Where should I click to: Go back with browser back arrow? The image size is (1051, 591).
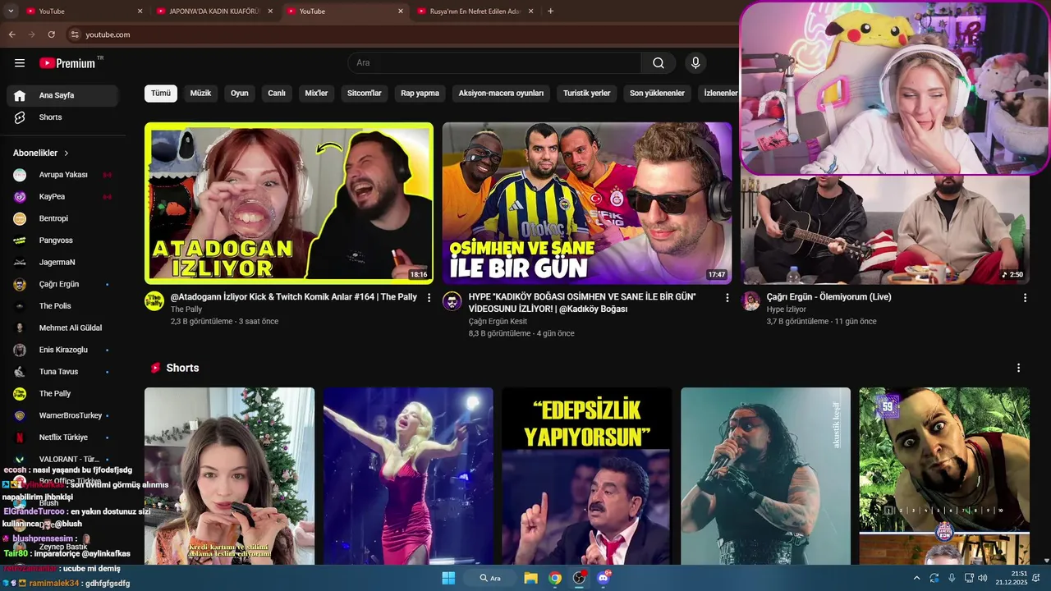tap(11, 34)
